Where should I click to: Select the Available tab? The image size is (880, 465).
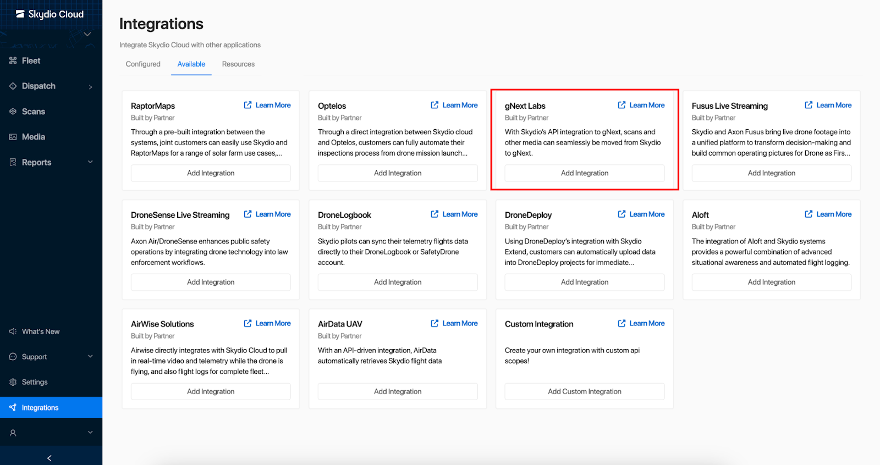click(191, 64)
